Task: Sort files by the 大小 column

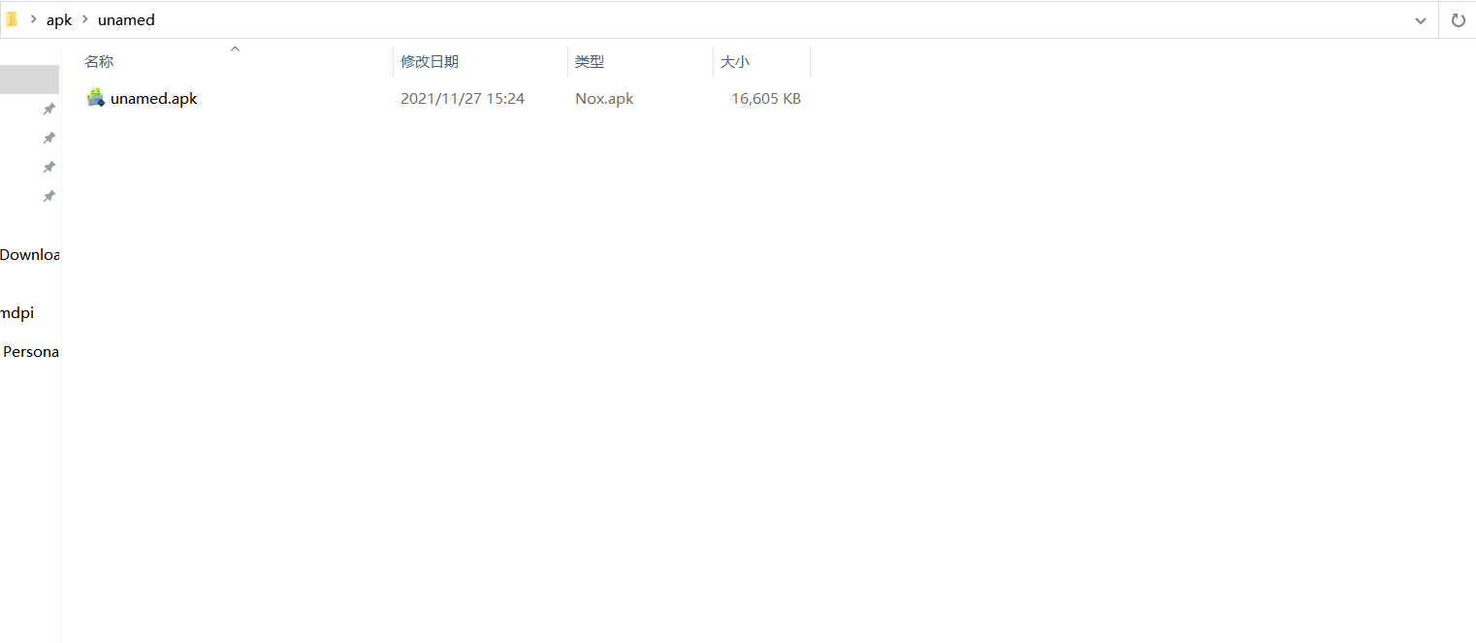Action: (735, 60)
